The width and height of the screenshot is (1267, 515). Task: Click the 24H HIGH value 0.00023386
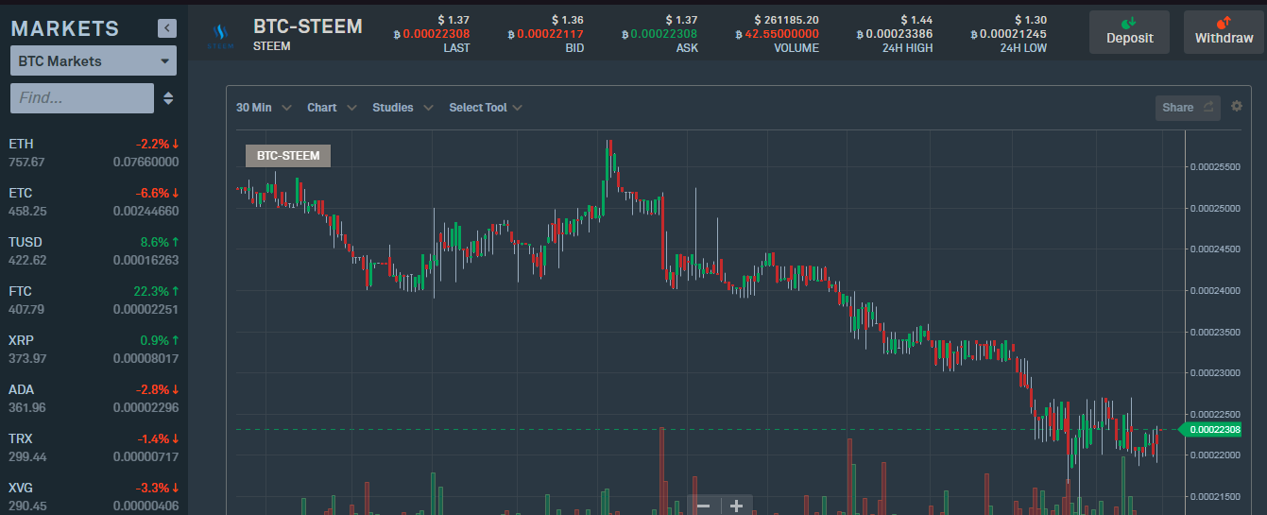894,34
